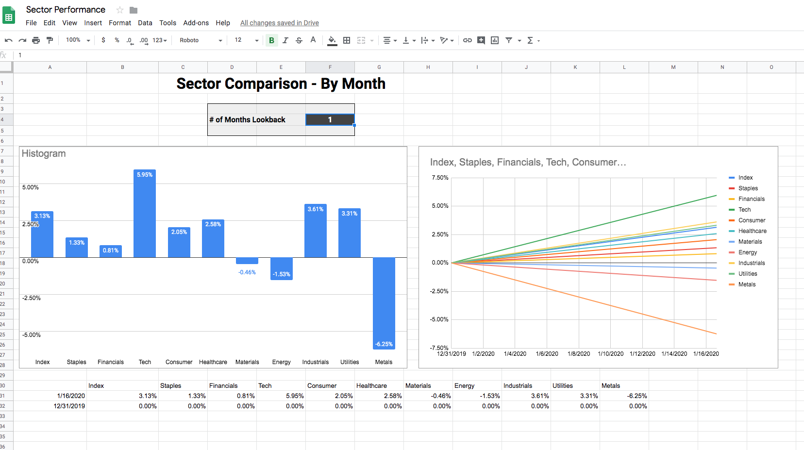Toggle strikethrough formatting

pos(299,40)
